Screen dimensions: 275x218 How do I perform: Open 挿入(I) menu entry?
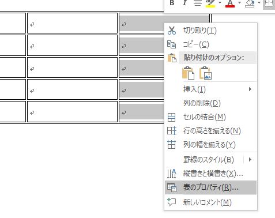point(210,89)
